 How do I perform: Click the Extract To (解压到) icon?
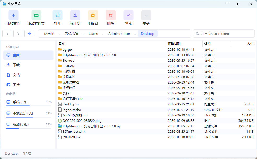click(x=75, y=15)
